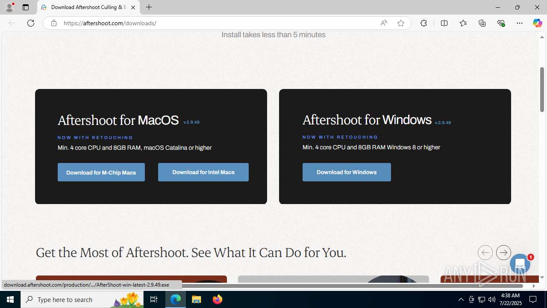Image resolution: width=547 pixels, height=308 pixels.
Task: Go to previous carousel slide arrow
Action: click(485, 252)
